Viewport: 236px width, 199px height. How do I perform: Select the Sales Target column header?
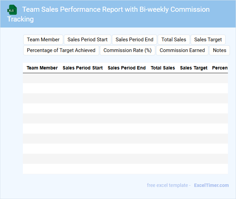194,68
